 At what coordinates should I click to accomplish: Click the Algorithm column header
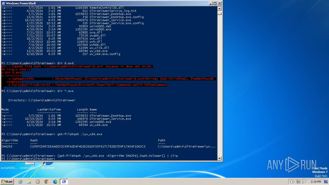pos(10,140)
